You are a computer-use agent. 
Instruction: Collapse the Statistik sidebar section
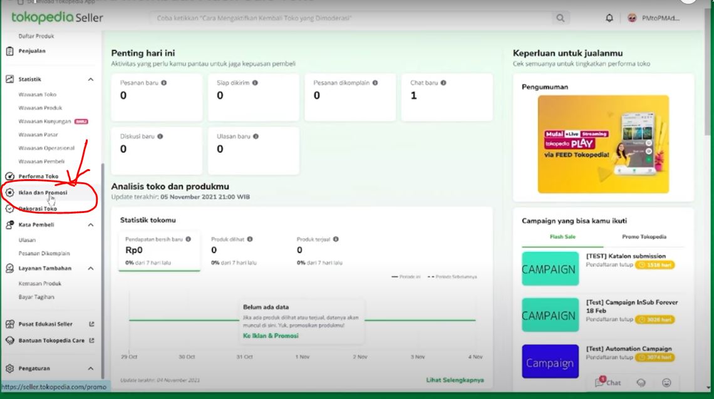[x=90, y=80]
